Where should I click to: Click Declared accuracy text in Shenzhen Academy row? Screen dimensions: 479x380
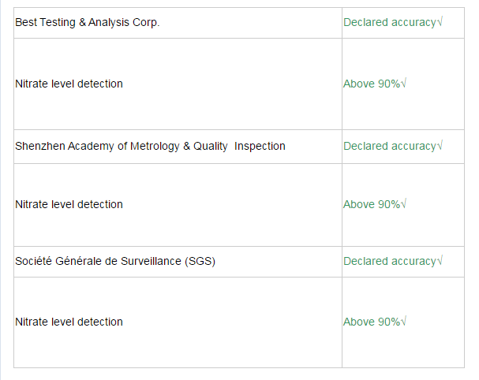pos(389,146)
